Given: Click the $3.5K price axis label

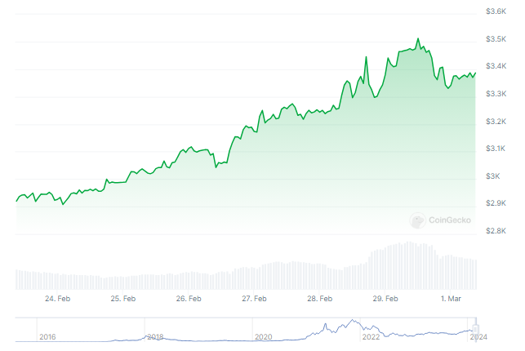Looking at the screenshot, I should point(496,39).
